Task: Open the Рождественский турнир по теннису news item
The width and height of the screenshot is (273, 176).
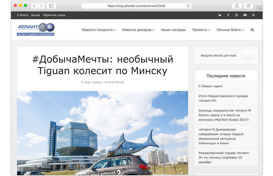Action: 224,158
